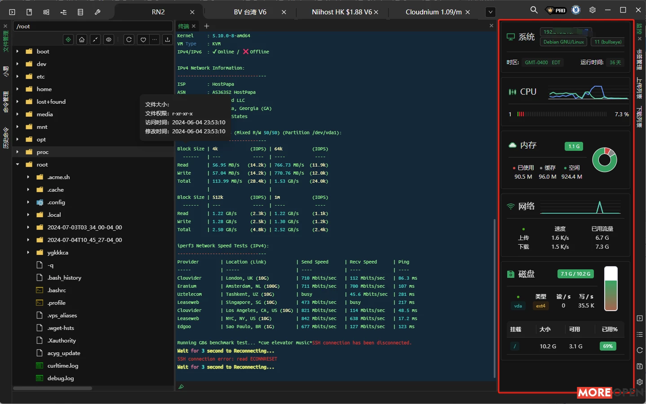Open the tab overflow dropdown arrow
Image resolution: width=646 pixels, height=404 pixels.
pyautogui.click(x=490, y=12)
